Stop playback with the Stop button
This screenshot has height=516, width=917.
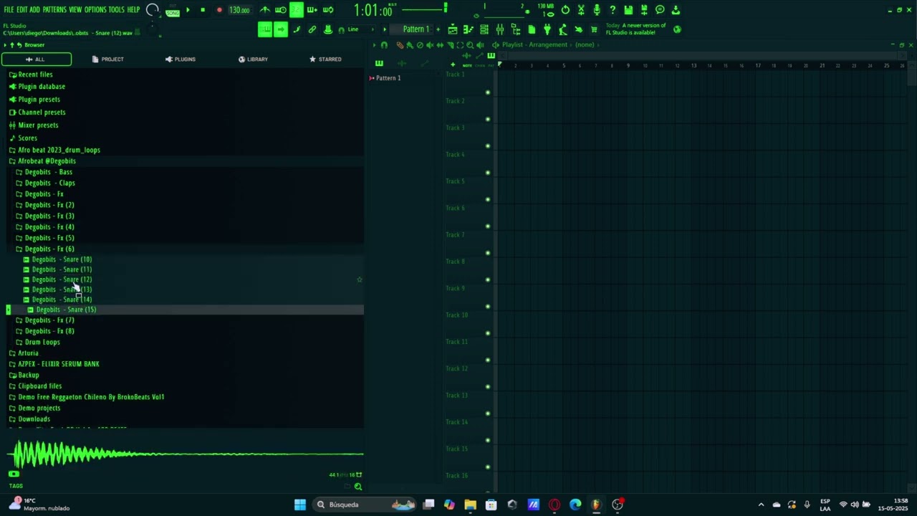coord(203,10)
